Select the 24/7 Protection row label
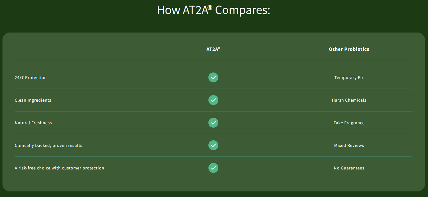 (30, 78)
